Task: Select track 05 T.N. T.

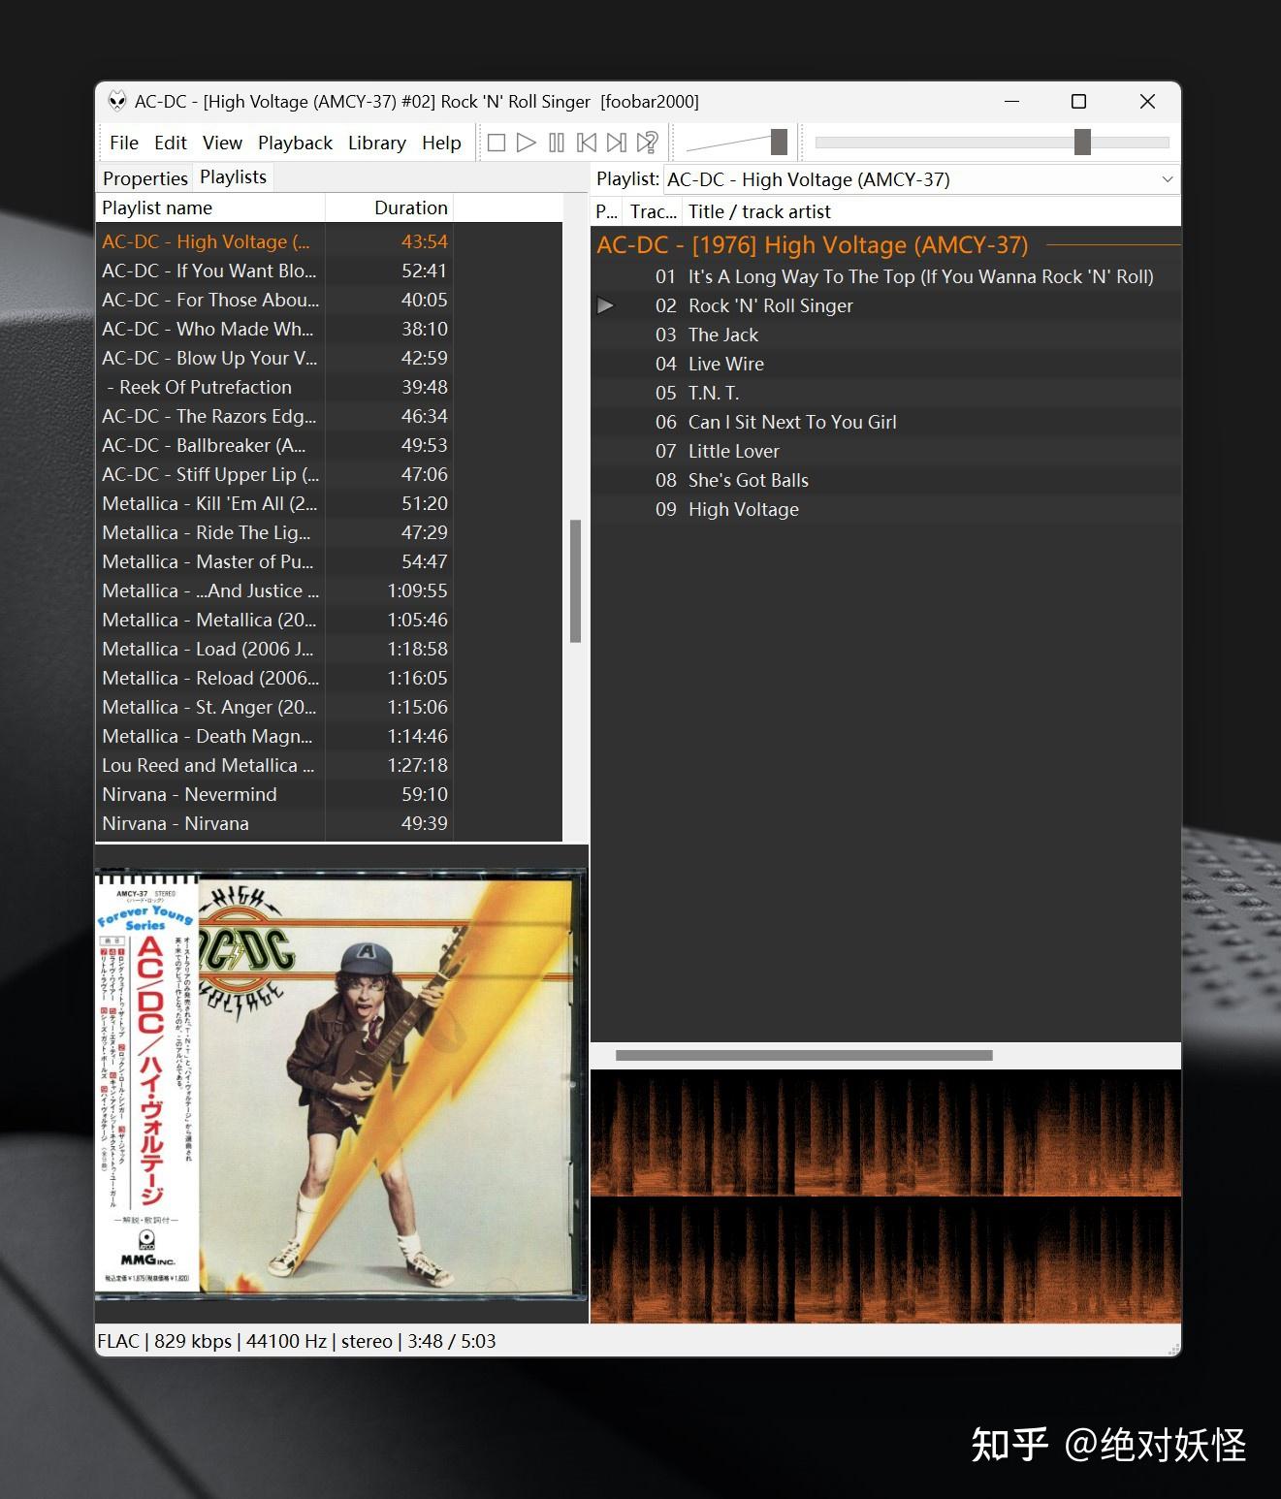Action: point(885,393)
